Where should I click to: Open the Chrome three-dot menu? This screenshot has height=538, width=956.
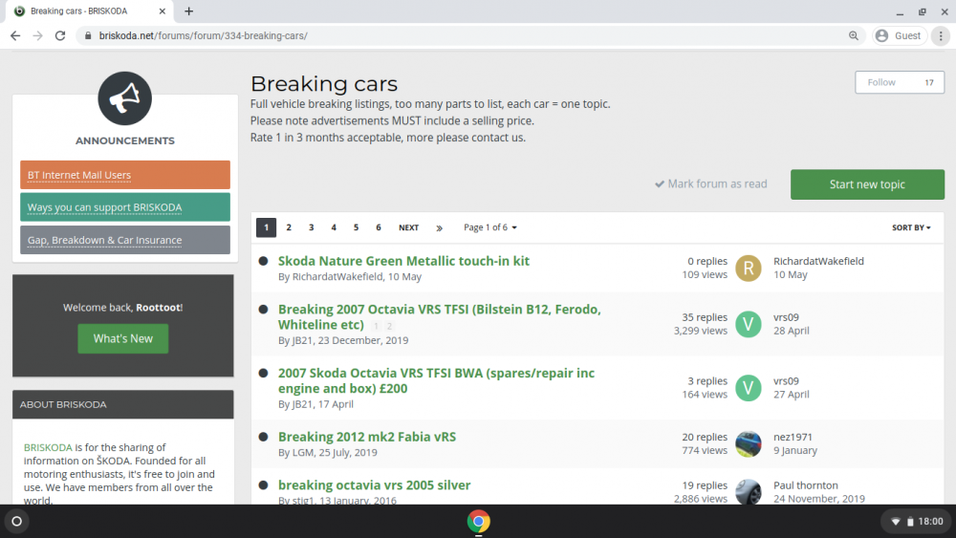pyautogui.click(x=941, y=36)
